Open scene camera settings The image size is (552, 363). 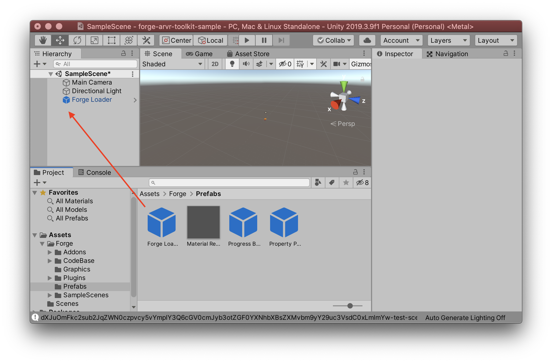[337, 64]
